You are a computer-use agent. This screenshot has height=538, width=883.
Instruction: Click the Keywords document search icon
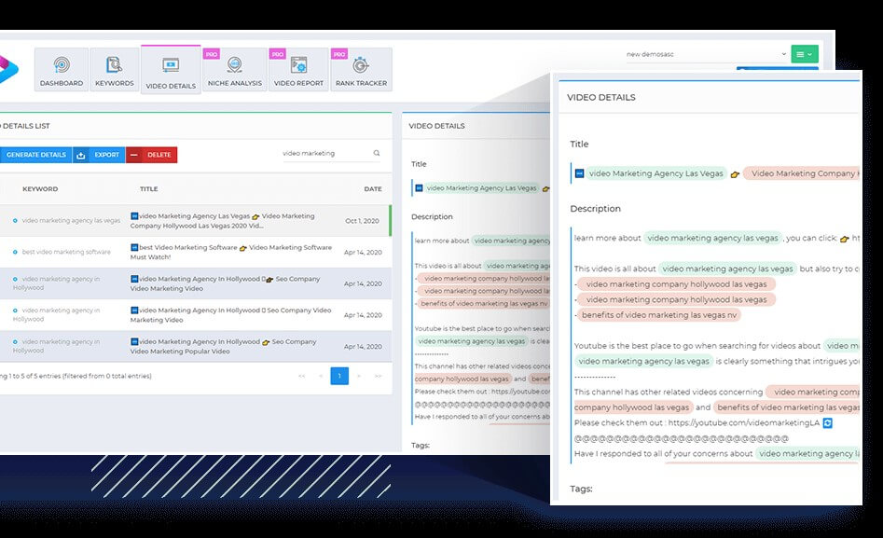click(115, 64)
